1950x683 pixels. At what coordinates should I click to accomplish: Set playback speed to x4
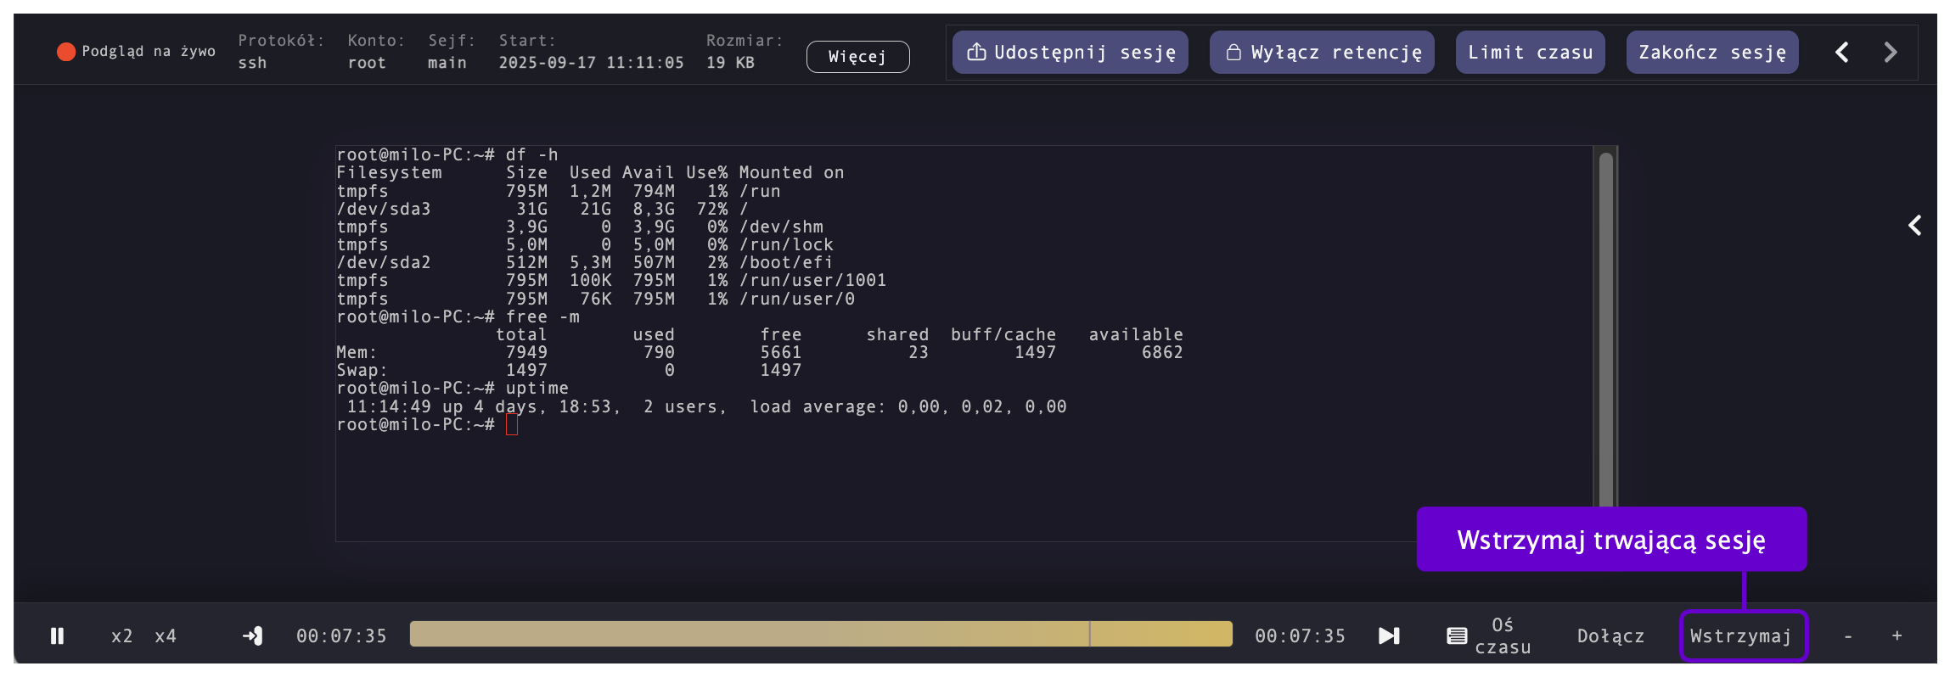click(x=166, y=636)
